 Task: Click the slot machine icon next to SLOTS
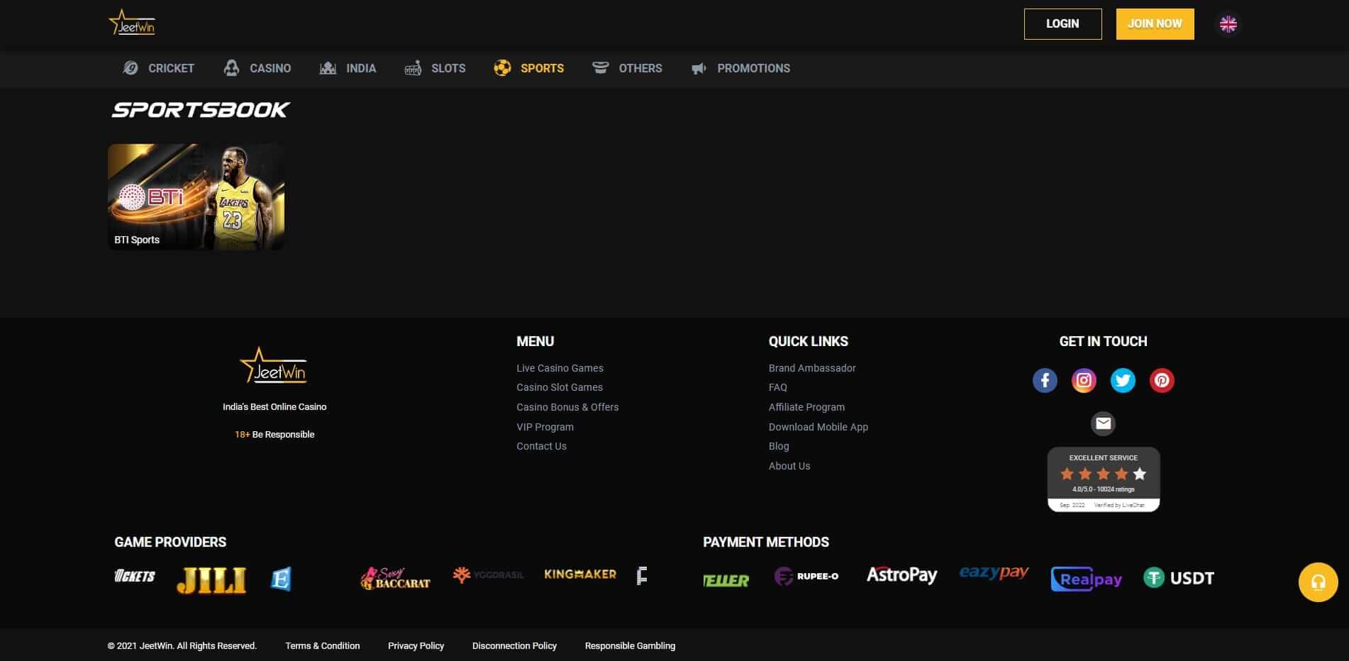pos(413,67)
